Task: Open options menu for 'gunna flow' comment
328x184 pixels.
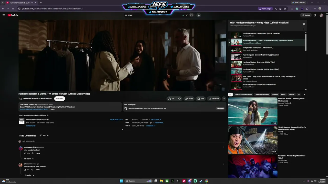Action: [x=224, y=164]
